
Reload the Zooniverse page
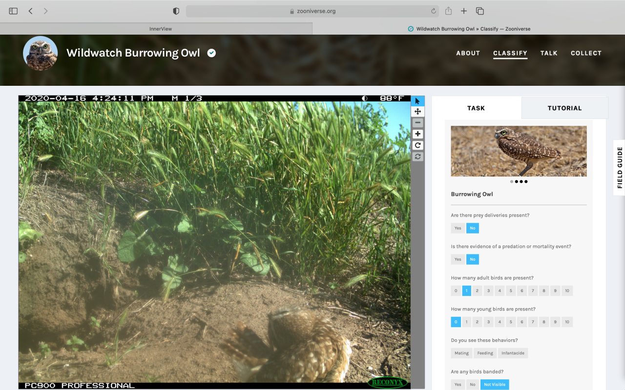pos(434,11)
